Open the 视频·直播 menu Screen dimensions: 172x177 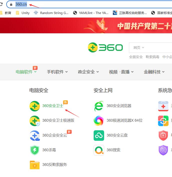coord(121,72)
